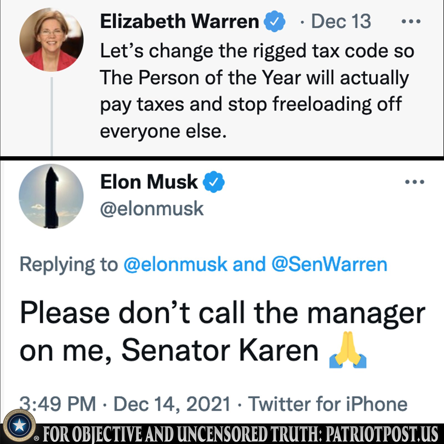Click the 3:49 PM timestamp

[58, 404]
